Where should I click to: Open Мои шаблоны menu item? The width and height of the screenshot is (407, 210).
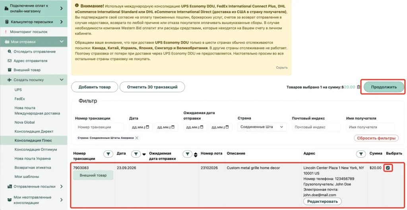(x=27, y=177)
